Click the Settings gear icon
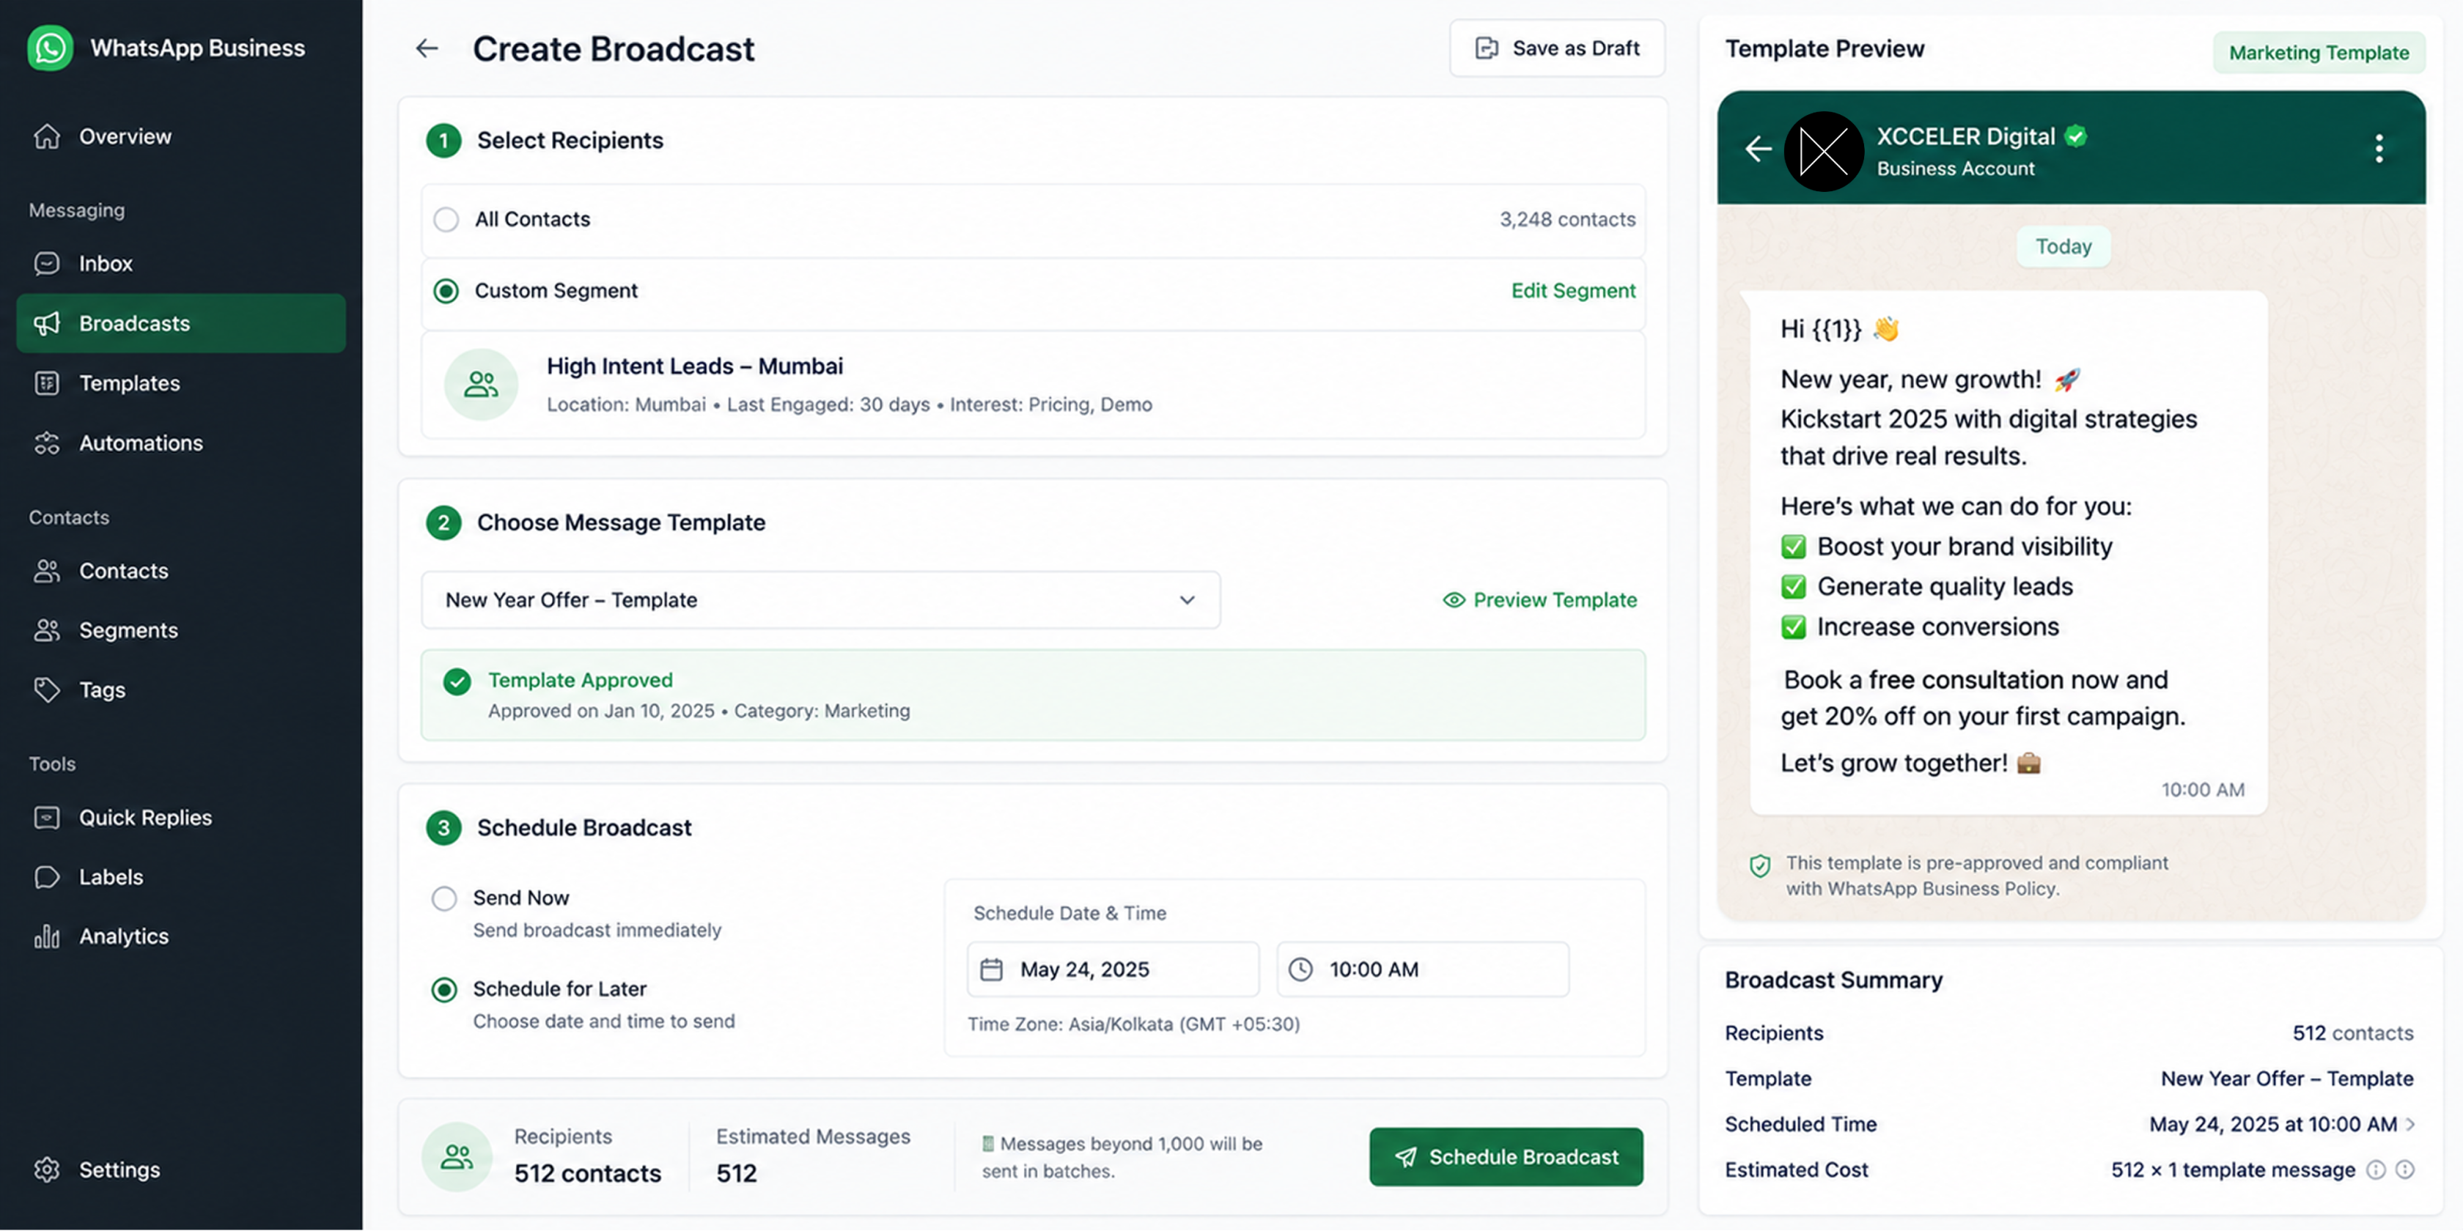 (x=47, y=1170)
